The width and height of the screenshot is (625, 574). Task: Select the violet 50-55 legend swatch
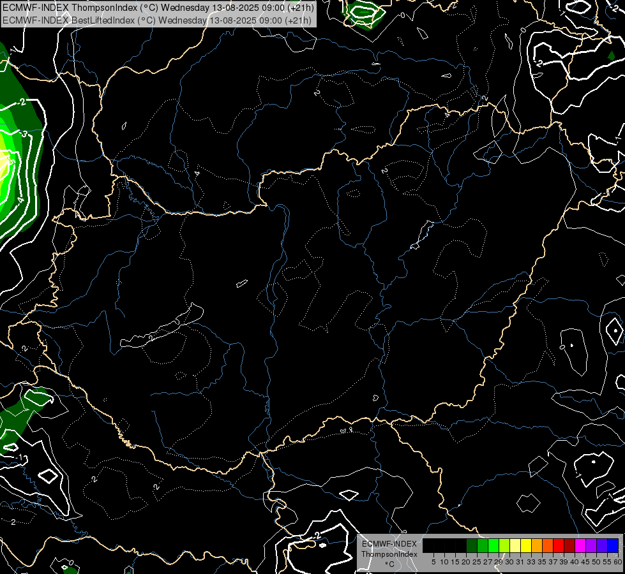602,545
